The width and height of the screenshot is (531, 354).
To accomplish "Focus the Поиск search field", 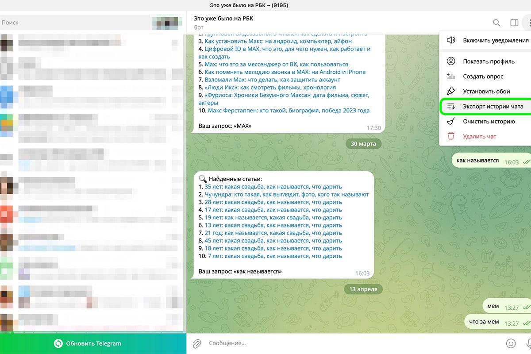I will [75, 23].
